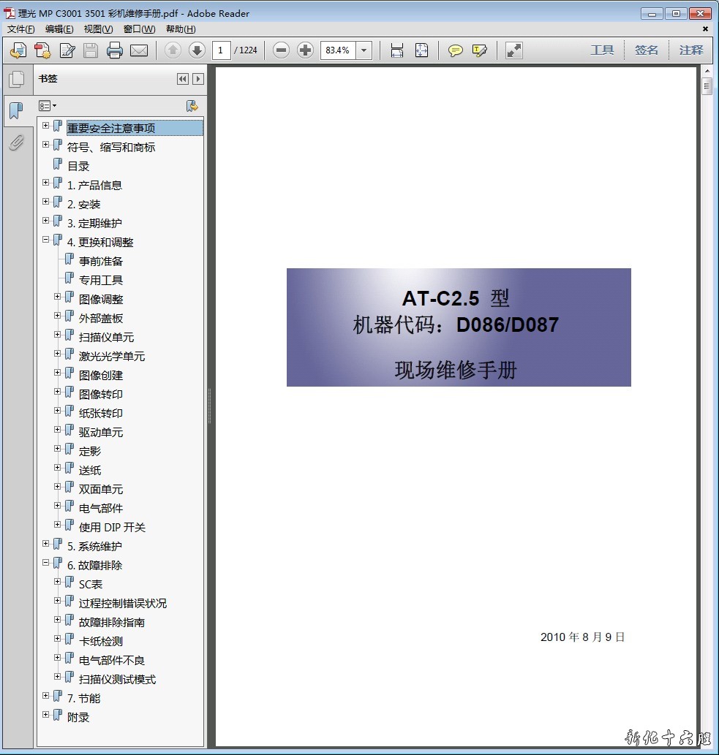Viewport: 719px width, 755px height.
Task: Expand the 1. 产品信息 bookmark
Action: (46, 183)
